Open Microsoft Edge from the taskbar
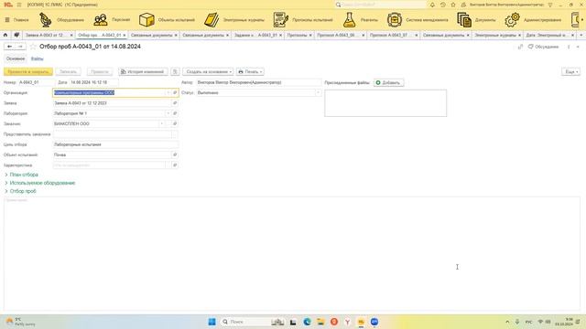 pyautogui.click(x=308, y=322)
